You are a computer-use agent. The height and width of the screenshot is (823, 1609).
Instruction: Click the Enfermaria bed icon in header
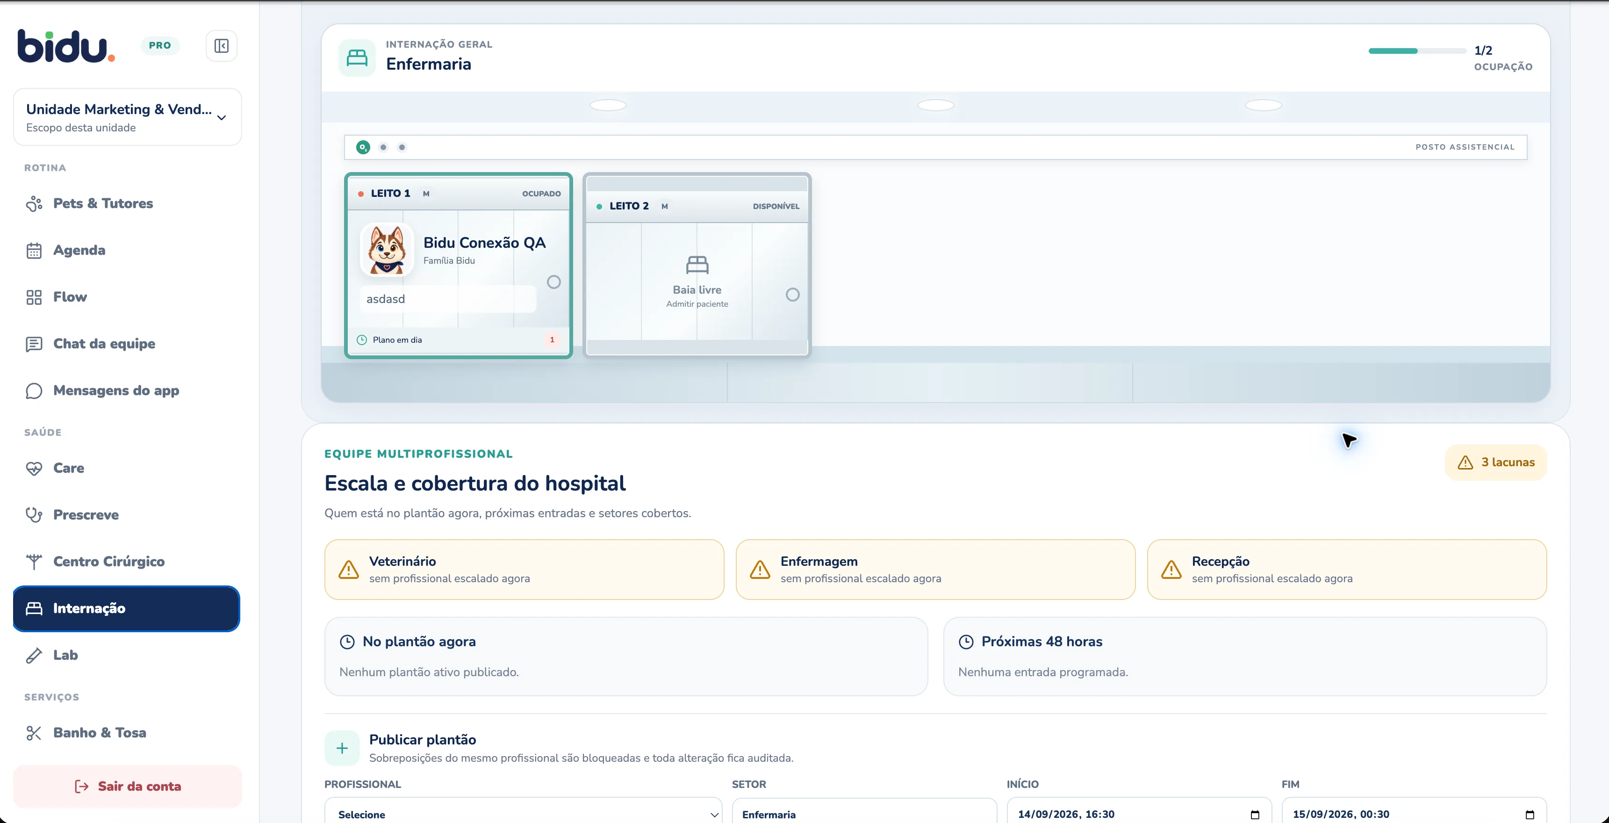[357, 58]
